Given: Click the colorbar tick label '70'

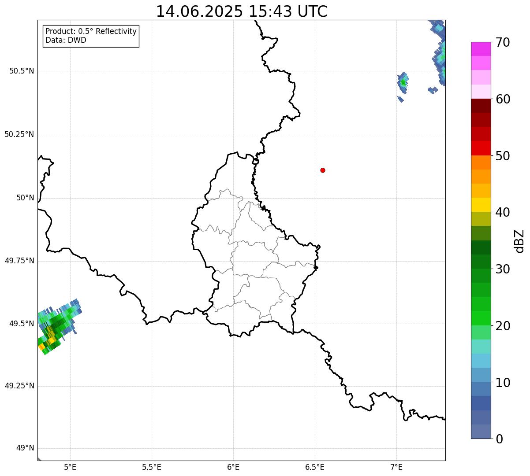Looking at the screenshot, I should (x=503, y=43).
